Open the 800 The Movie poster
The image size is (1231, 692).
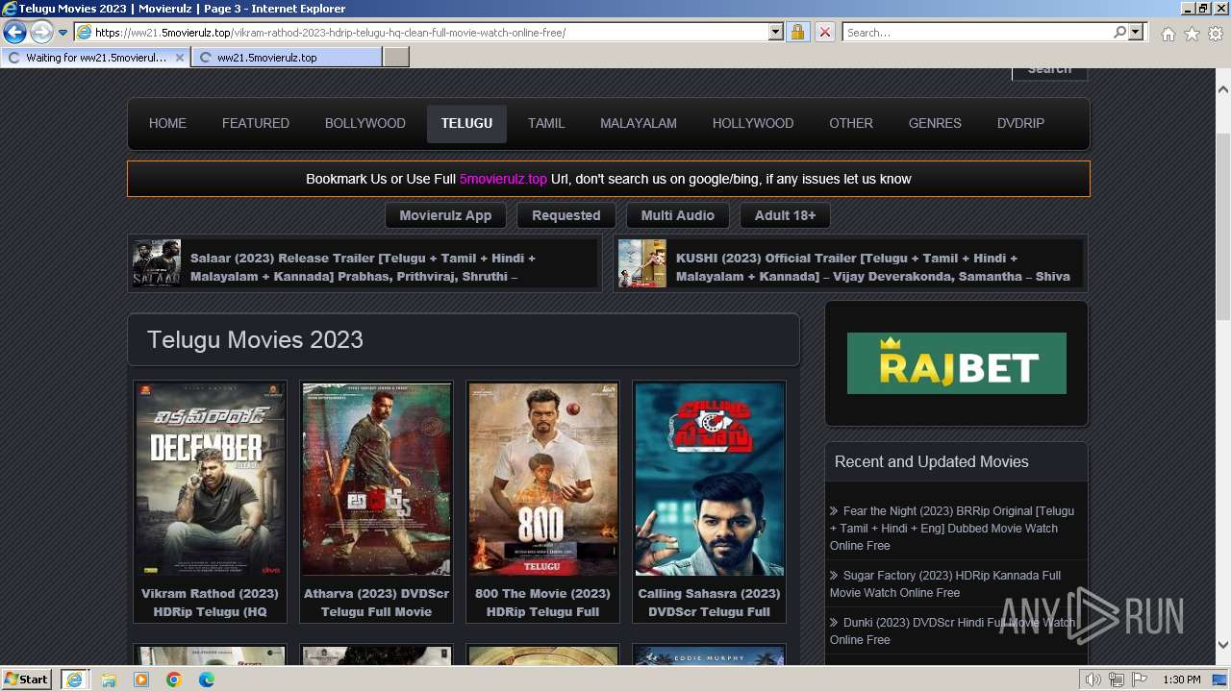pos(542,480)
